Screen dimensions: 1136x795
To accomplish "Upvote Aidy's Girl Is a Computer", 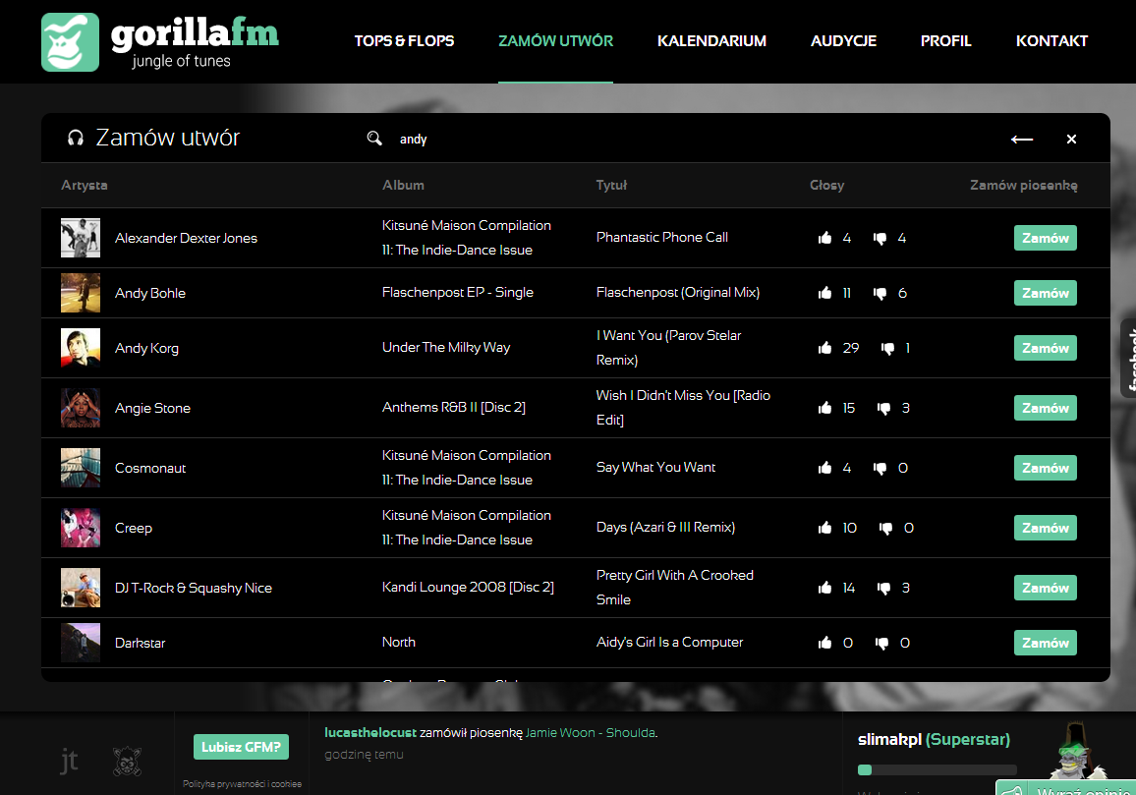I will tap(825, 643).
